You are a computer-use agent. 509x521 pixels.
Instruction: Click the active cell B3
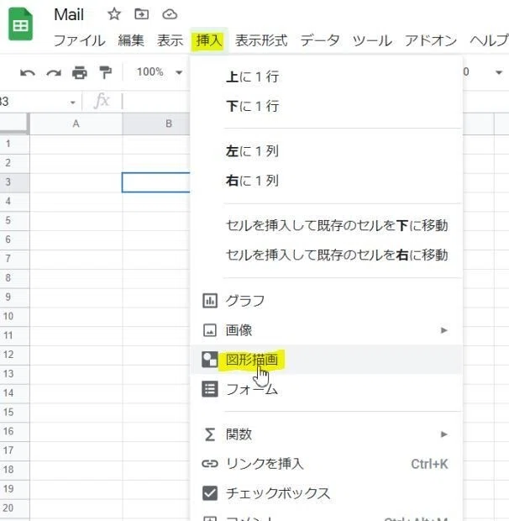tap(156, 182)
